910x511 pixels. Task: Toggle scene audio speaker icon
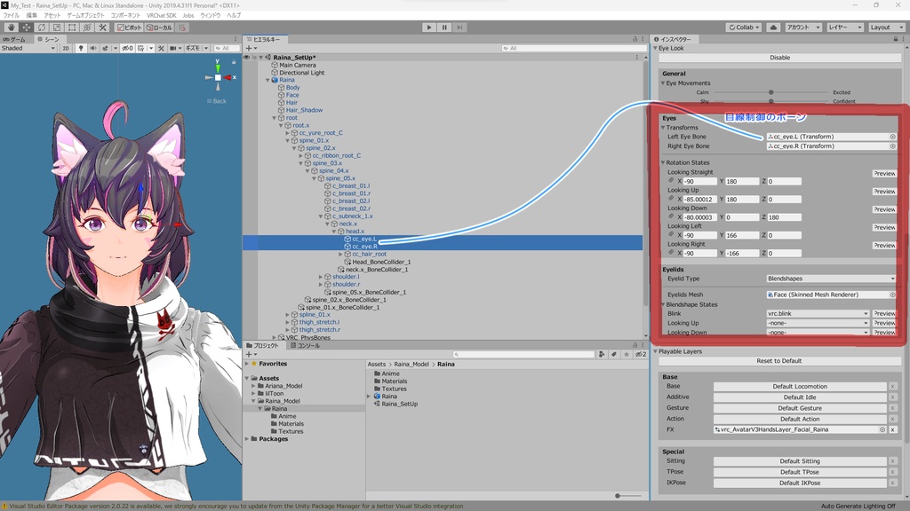point(92,48)
